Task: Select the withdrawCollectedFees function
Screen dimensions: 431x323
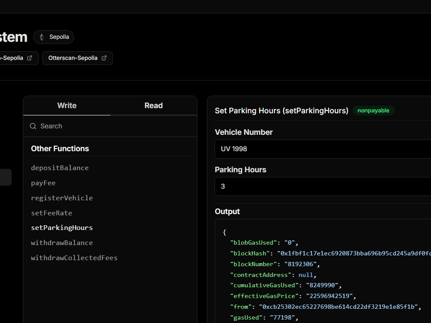Action: [x=74, y=258]
